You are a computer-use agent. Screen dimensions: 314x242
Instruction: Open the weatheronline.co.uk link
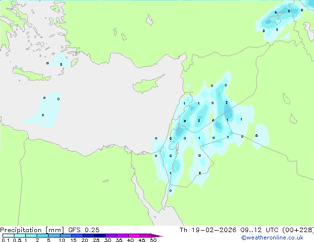[272, 238]
